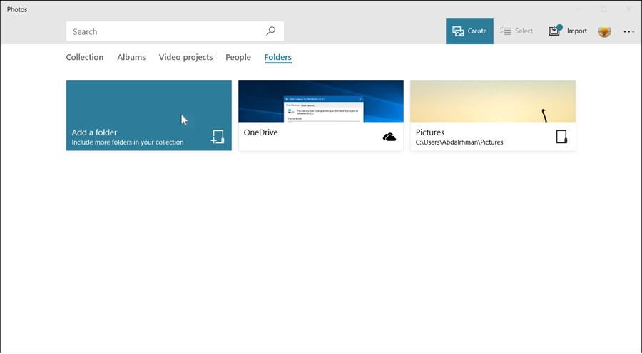Click the Select button

[516, 31]
